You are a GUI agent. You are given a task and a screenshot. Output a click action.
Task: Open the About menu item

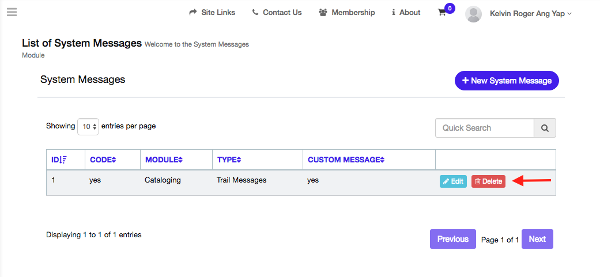(x=406, y=12)
